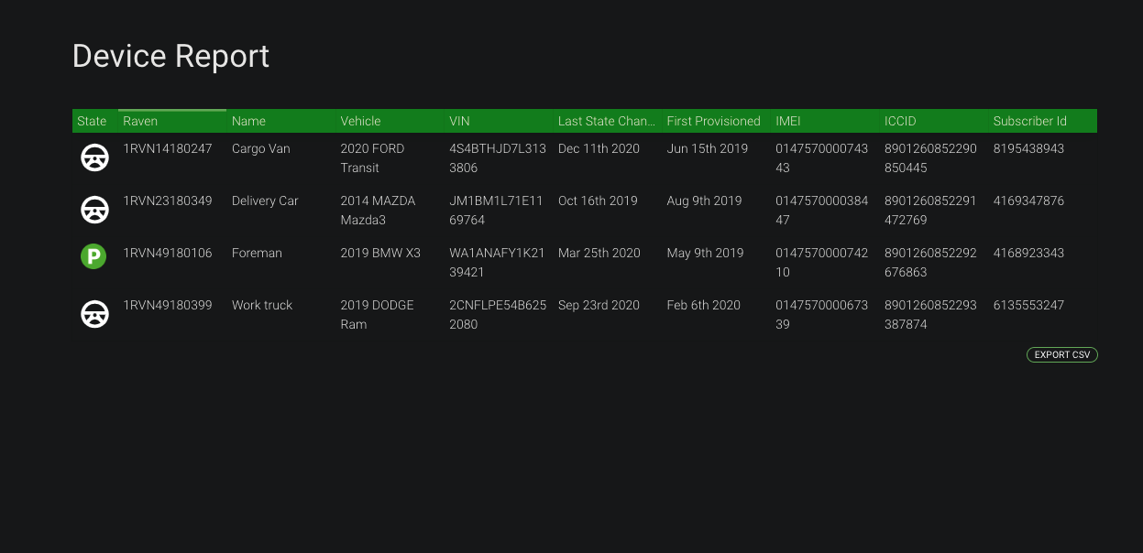Select Raven ID 1RVN14180247
This screenshot has width=1143, height=553.
pyautogui.click(x=168, y=148)
